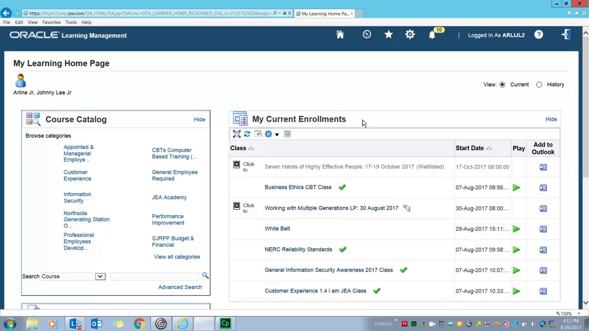Image resolution: width=589 pixels, height=331 pixels.
Task: Refresh the enrollments table
Action: point(247,134)
